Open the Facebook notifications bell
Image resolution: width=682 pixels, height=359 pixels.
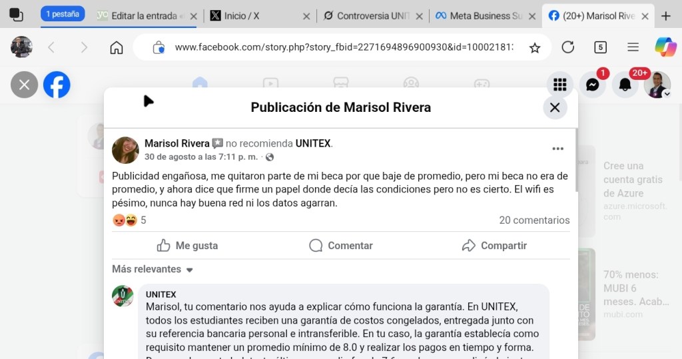pyautogui.click(x=625, y=85)
